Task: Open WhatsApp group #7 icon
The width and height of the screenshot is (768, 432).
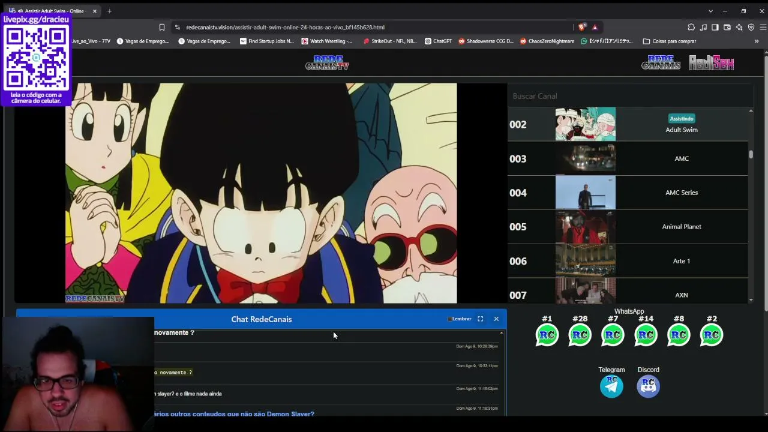Action: coord(613,335)
